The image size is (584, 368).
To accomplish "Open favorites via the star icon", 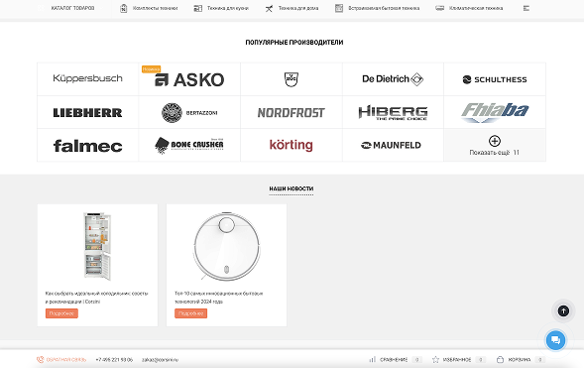I will coord(435,359).
